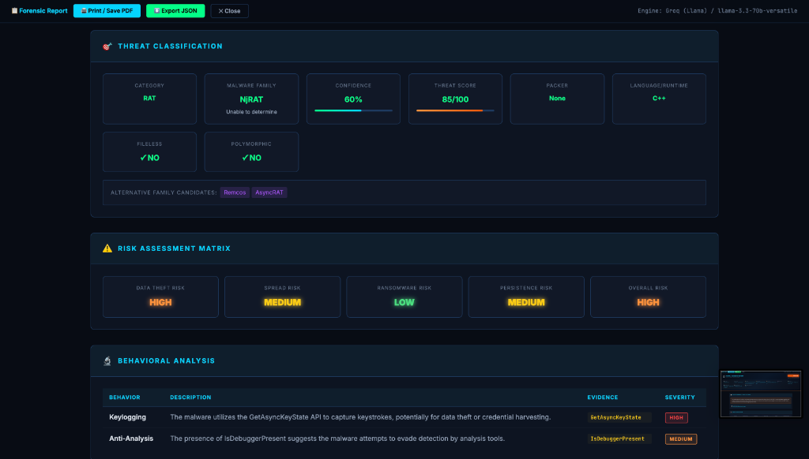The width and height of the screenshot is (809, 459).
Task: Click the Severity column header
Action: click(x=679, y=397)
